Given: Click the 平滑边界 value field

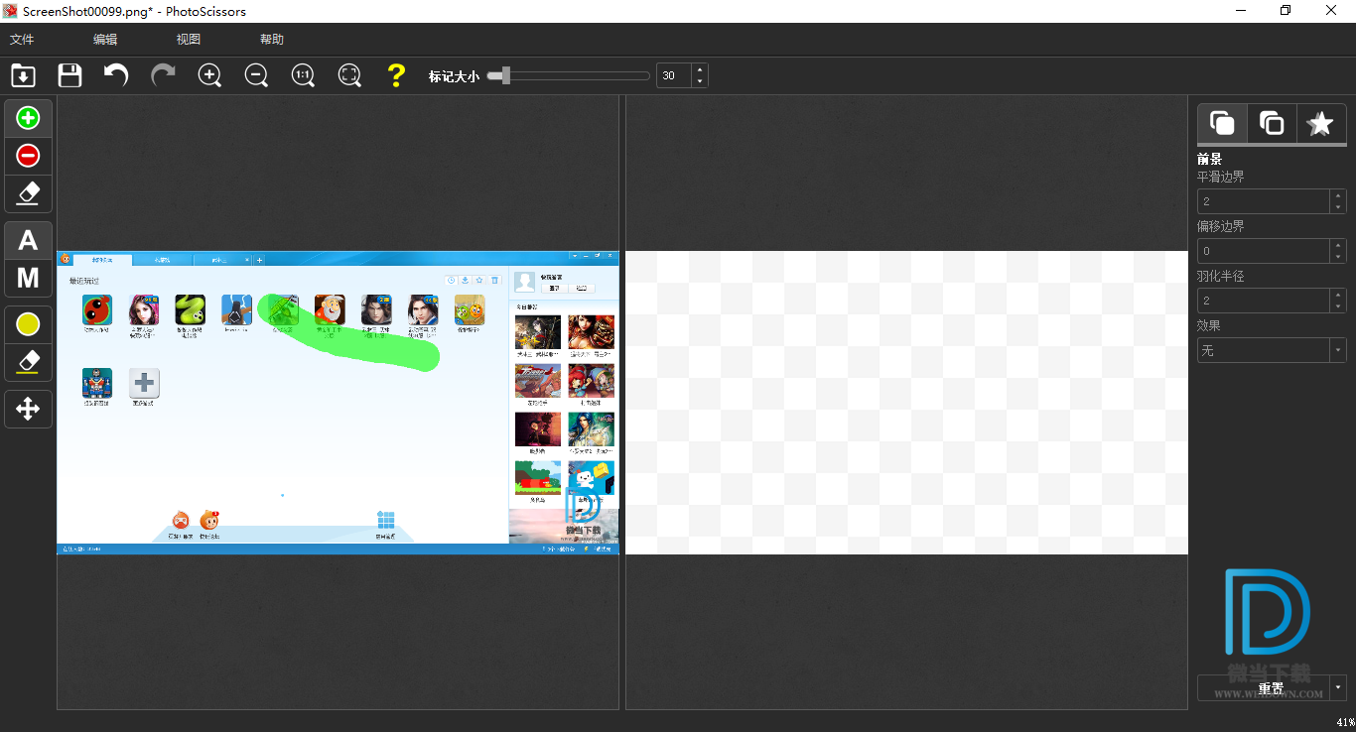Looking at the screenshot, I should click(1263, 201).
